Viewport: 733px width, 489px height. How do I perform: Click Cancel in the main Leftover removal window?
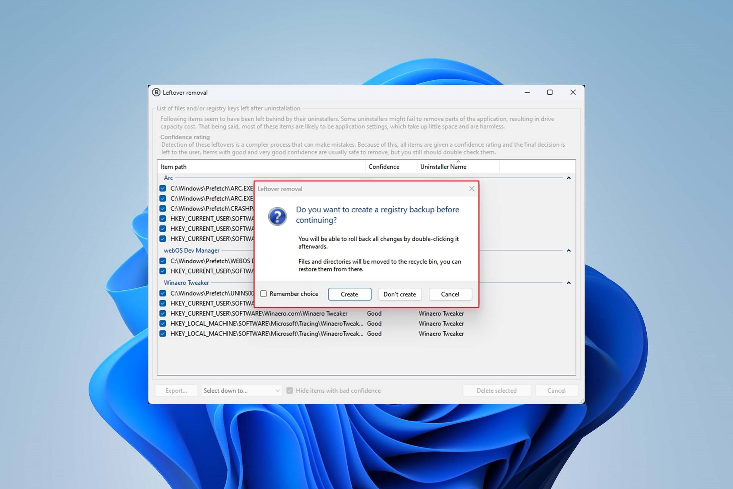coord(556,390)
